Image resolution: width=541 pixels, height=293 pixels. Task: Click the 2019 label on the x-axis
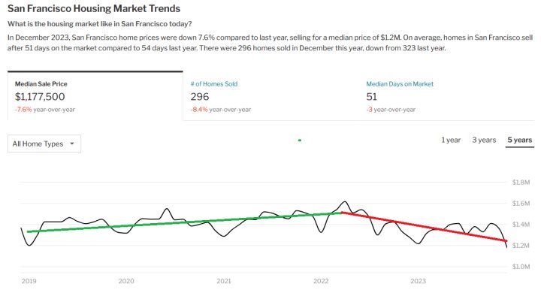coord(29,281)
